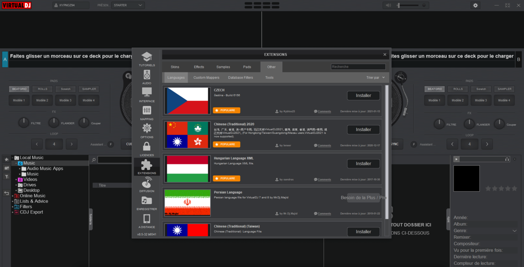Viewport: 524px width, 267px height.
Task: Select the SAMPLER pads mode on right deck
Action: pyautogui.click(x=504, y=89)
